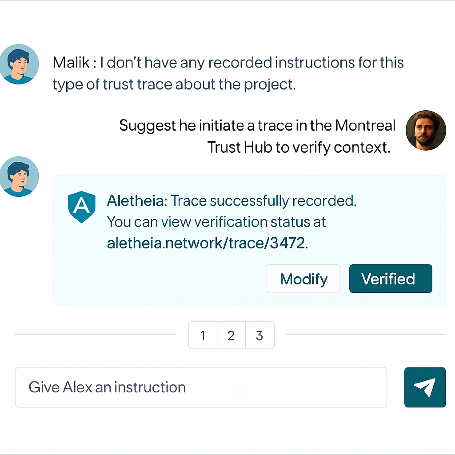Jump to page 3 in the pager
Screen dimensions: 455x455
(x=259, y=335)
